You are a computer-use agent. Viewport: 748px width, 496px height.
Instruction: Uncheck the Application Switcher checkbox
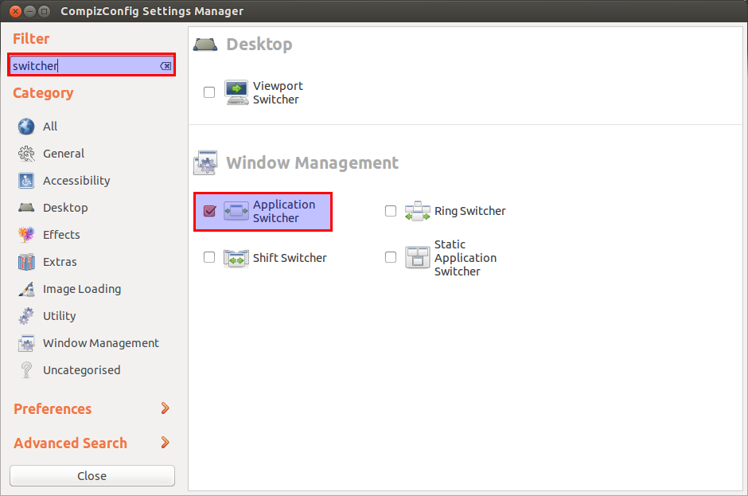(x=209, y=211)
